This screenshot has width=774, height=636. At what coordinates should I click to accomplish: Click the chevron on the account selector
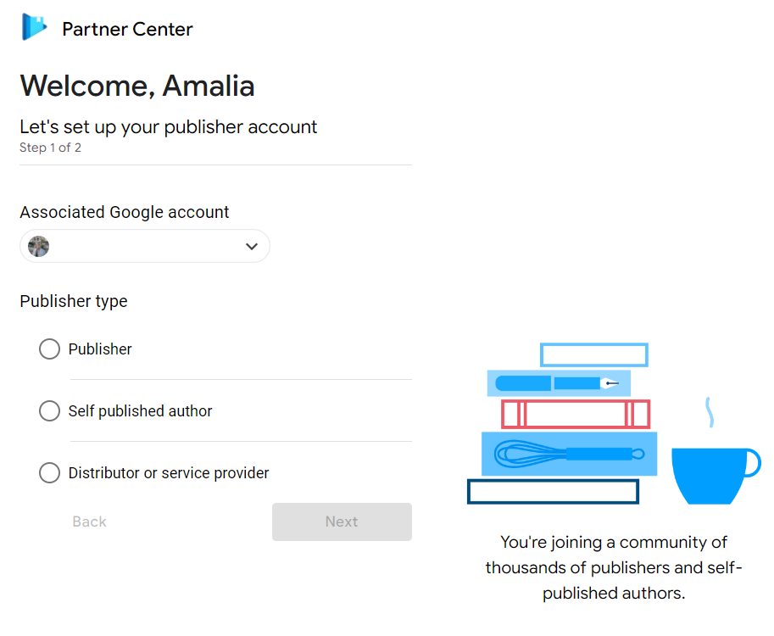(x=251, y=246)
